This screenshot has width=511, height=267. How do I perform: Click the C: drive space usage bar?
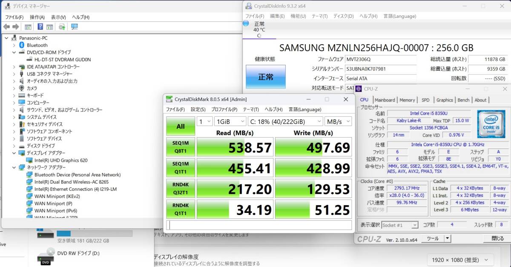tap(95, 233)
